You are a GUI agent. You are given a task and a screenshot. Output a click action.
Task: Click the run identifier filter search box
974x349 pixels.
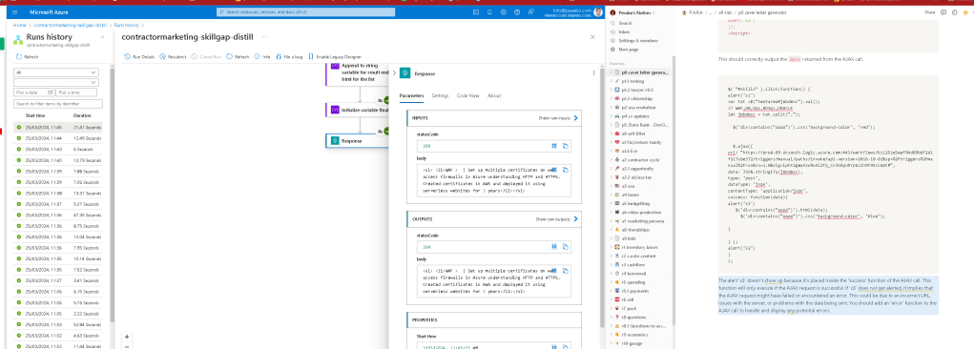point(58,104)
